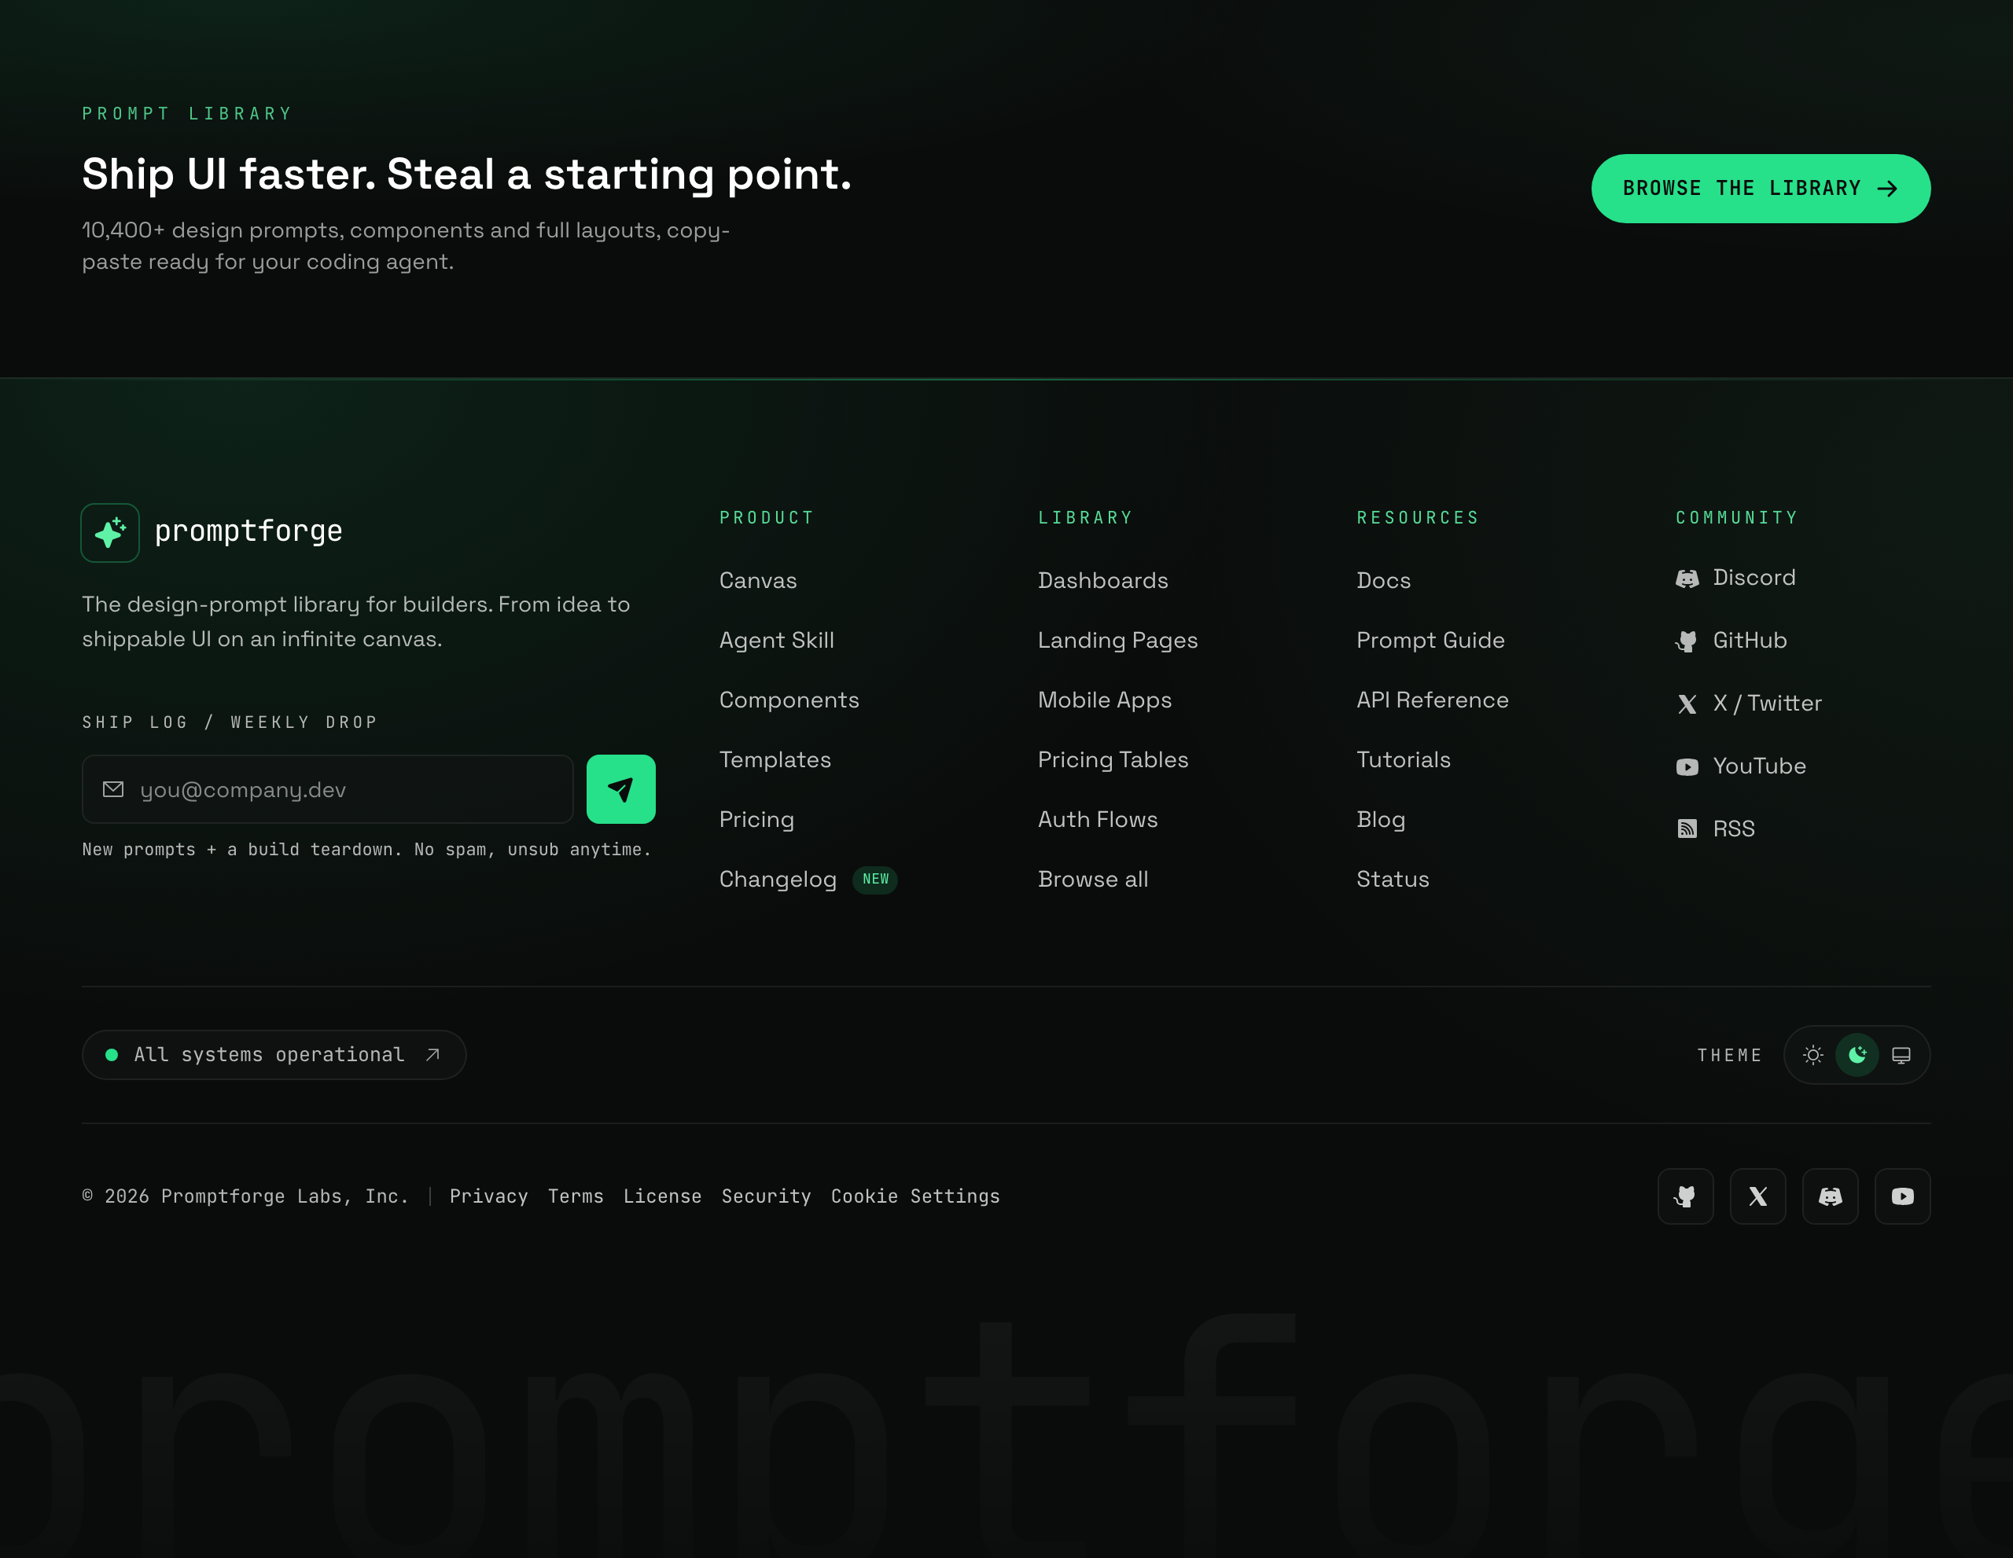
Task: Focus the you@company.dev email field
Action: 327,789
